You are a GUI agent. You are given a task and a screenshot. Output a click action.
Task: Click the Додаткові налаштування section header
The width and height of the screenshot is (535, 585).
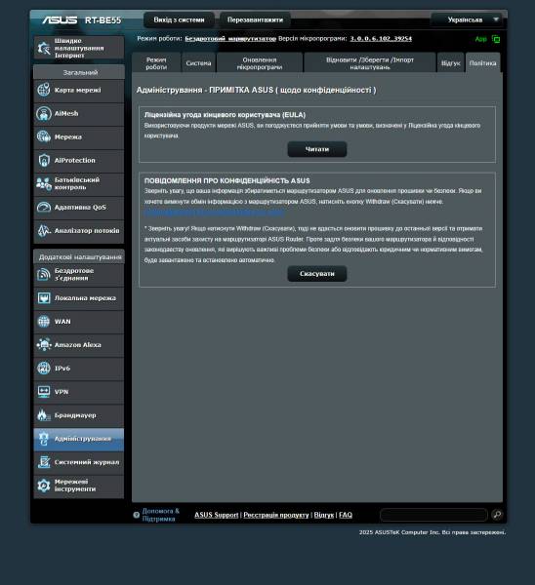coord(79,257)
